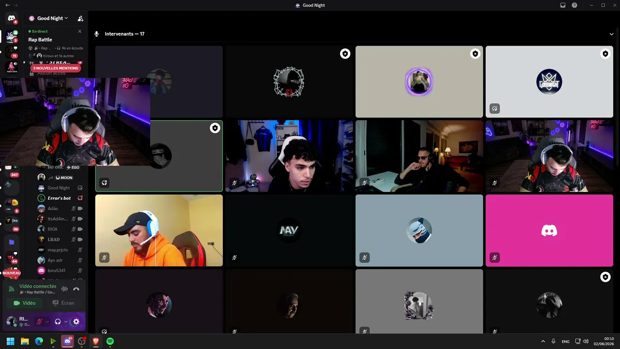Select may.prjcts in the voice list
Viewport: 620px width, 349px height.
click(61, 250)
